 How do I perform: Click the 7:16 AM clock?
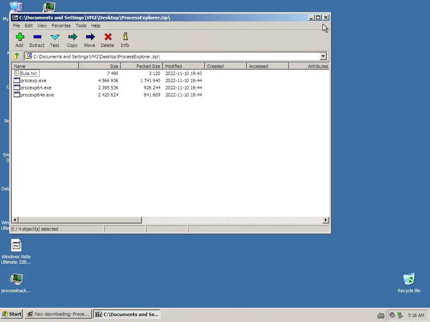[x=416, y=315]
